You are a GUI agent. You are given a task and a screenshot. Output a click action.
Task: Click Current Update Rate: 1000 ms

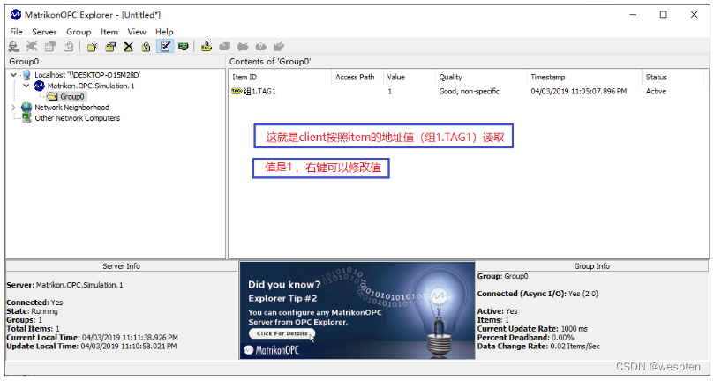[532, 329]
